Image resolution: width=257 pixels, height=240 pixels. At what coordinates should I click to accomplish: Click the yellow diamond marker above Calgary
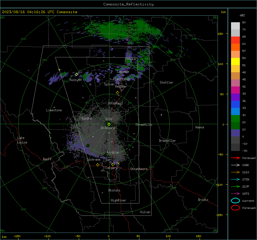coord(113,164)
